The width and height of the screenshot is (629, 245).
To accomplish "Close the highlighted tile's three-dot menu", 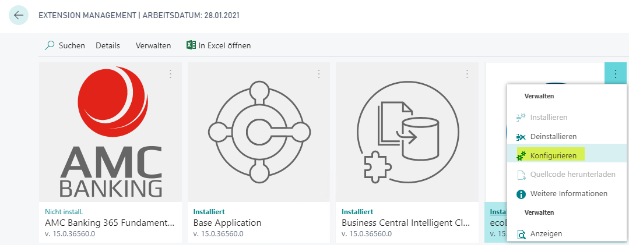I will pyautogui.click(x=616, y=74).
